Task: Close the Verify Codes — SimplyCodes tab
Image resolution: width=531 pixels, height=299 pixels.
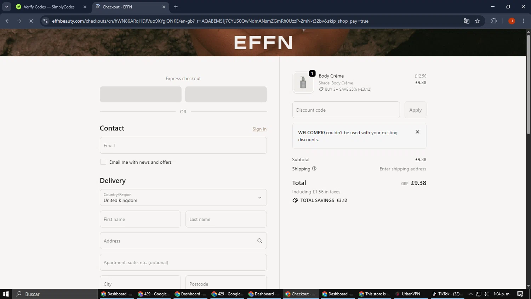Action: (85, 7)
